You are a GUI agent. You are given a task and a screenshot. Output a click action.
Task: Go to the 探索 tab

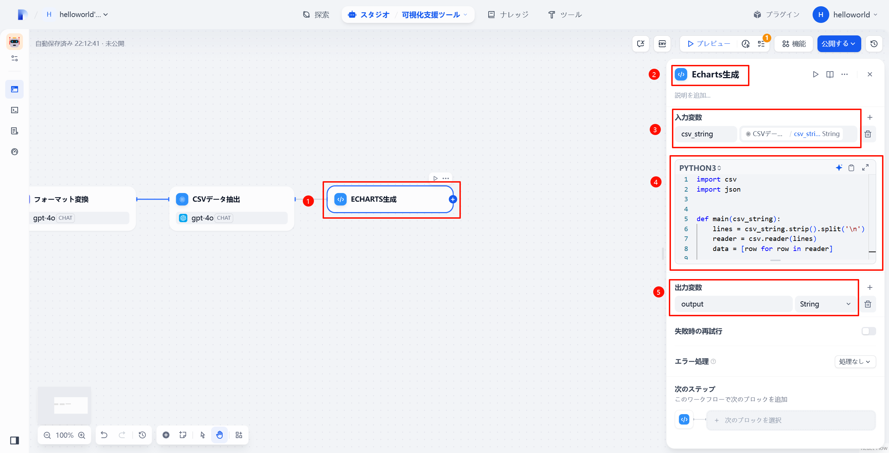316,15
